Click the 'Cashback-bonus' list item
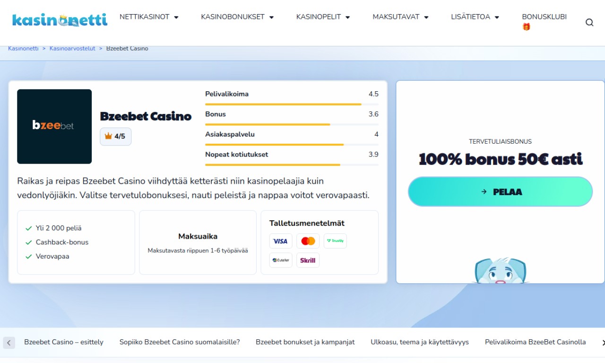 pyautogui.click(x=62, y=242)
